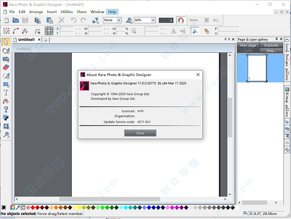
Task: Open the greyed None dropdown on the right
Action: [207, 20]
